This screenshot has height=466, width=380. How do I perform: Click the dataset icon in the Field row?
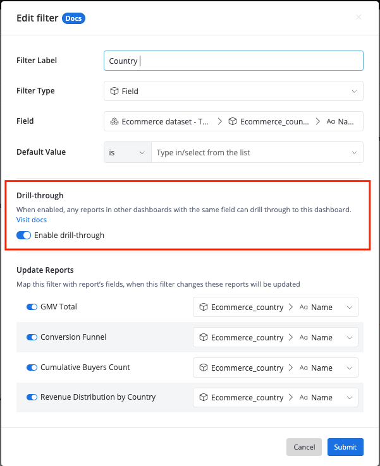[114, 121]
